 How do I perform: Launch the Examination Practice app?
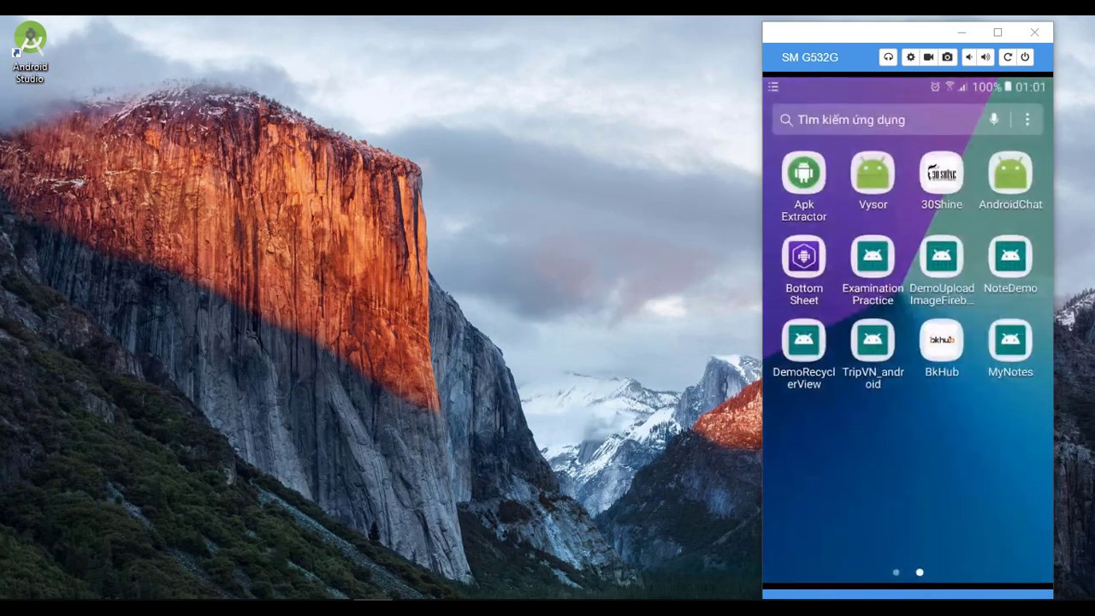(873, 270)
